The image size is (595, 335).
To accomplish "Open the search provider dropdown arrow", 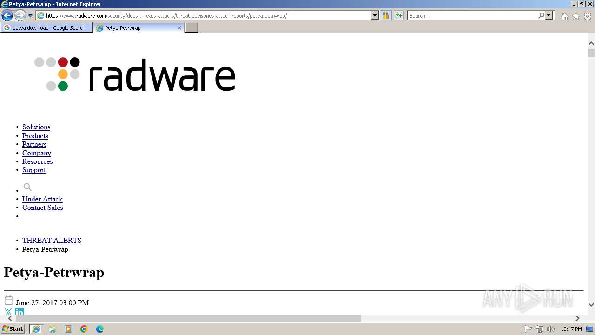I will pos(549,16).
